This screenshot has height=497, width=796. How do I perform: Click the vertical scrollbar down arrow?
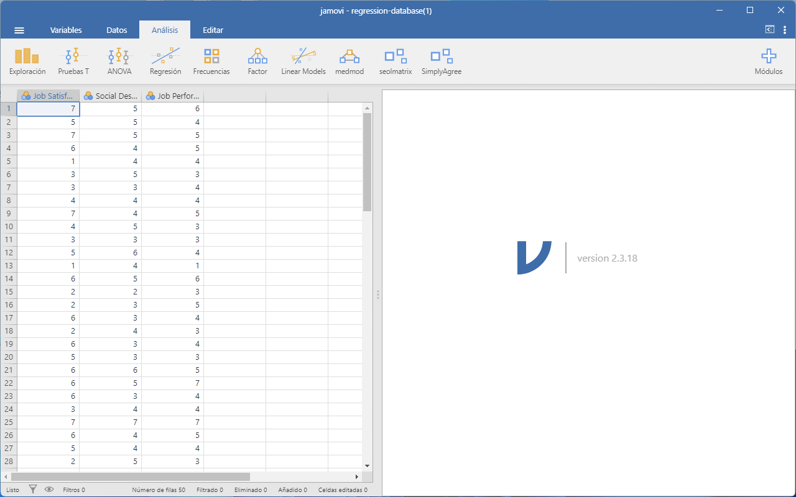point(367,465)
